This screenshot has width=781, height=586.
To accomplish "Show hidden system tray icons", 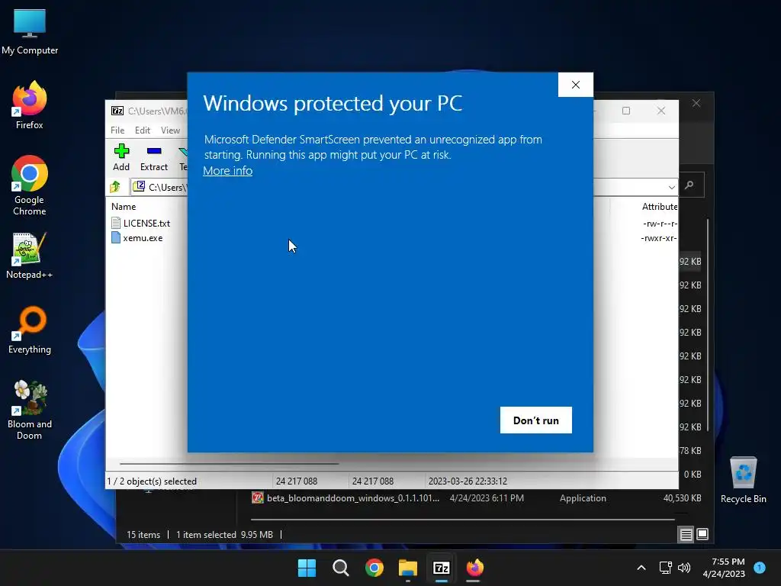I will pyautogui.click(x=641, y=568).
